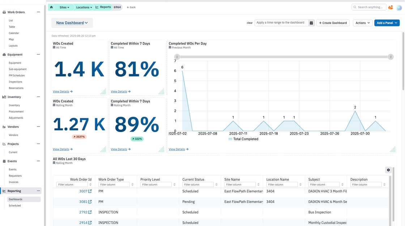The width and height of the screenshot is (405, 226).
Task: Open View Details link under Completed WOs Per Day
Action: point(179,149)
